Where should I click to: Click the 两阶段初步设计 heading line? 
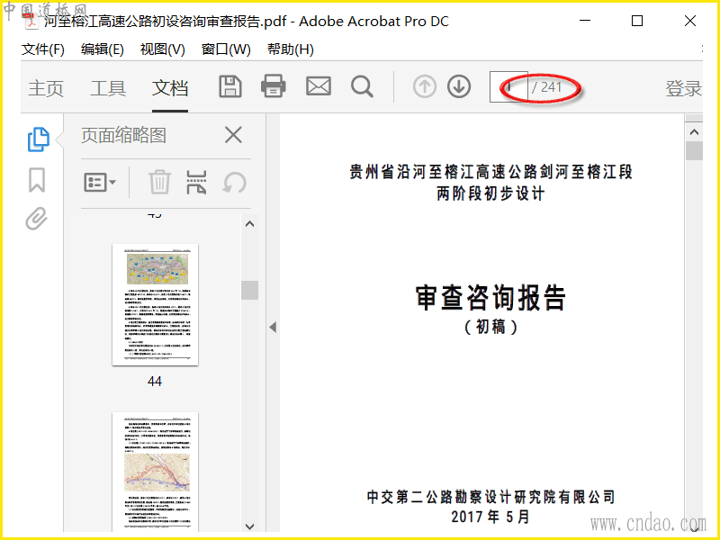(x=490, y=193)
